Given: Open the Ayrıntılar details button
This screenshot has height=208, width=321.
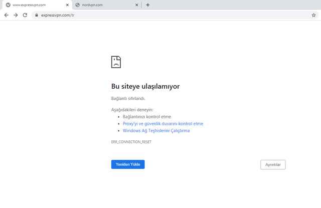Looking at the screenshot, I should (x=273, y=164).
